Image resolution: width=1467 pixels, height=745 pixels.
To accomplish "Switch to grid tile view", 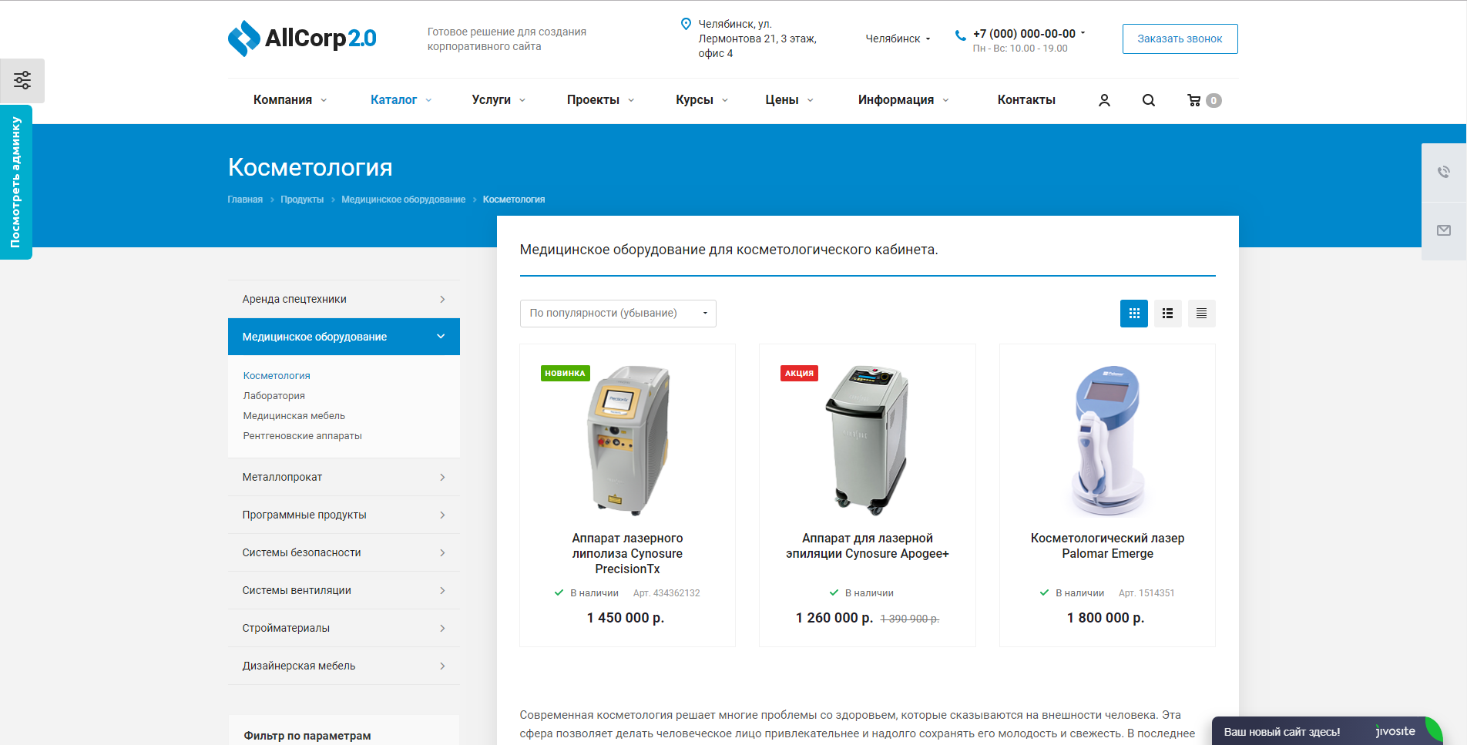I will point(1133,314).
